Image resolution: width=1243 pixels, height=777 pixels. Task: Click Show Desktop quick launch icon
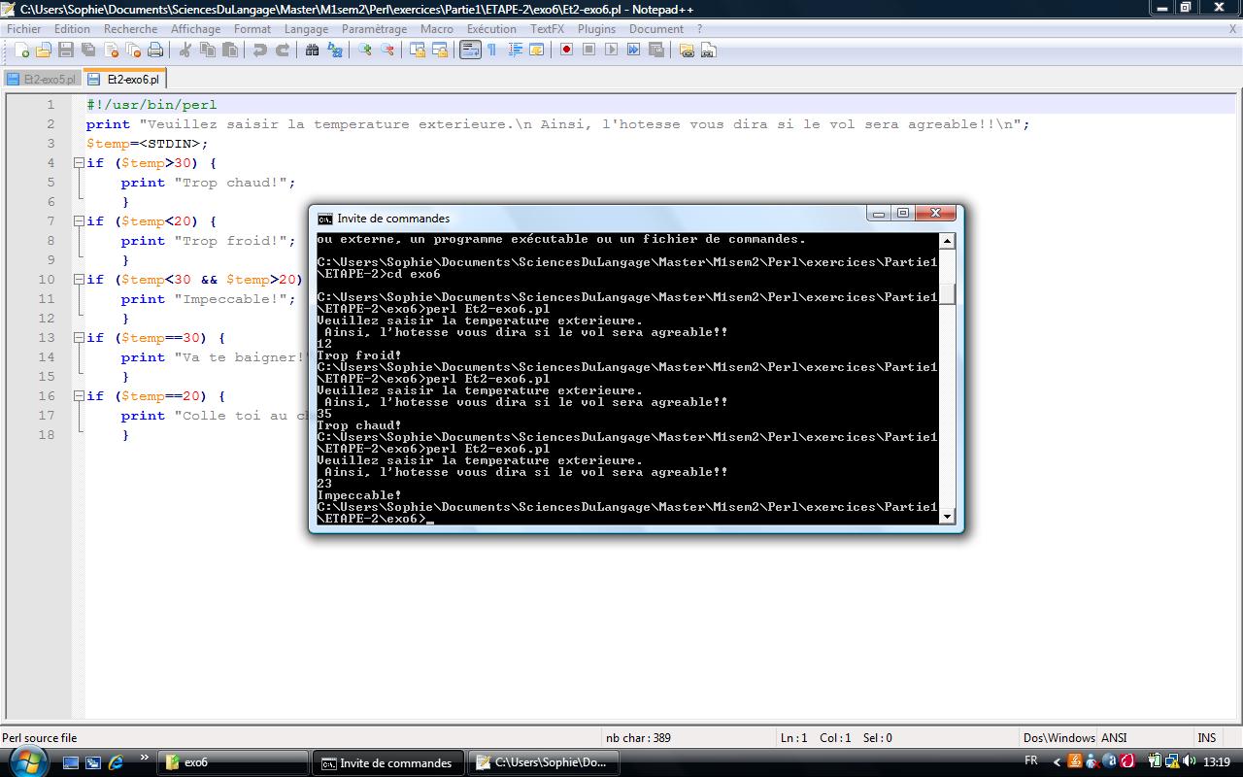[x=71, y=762]
